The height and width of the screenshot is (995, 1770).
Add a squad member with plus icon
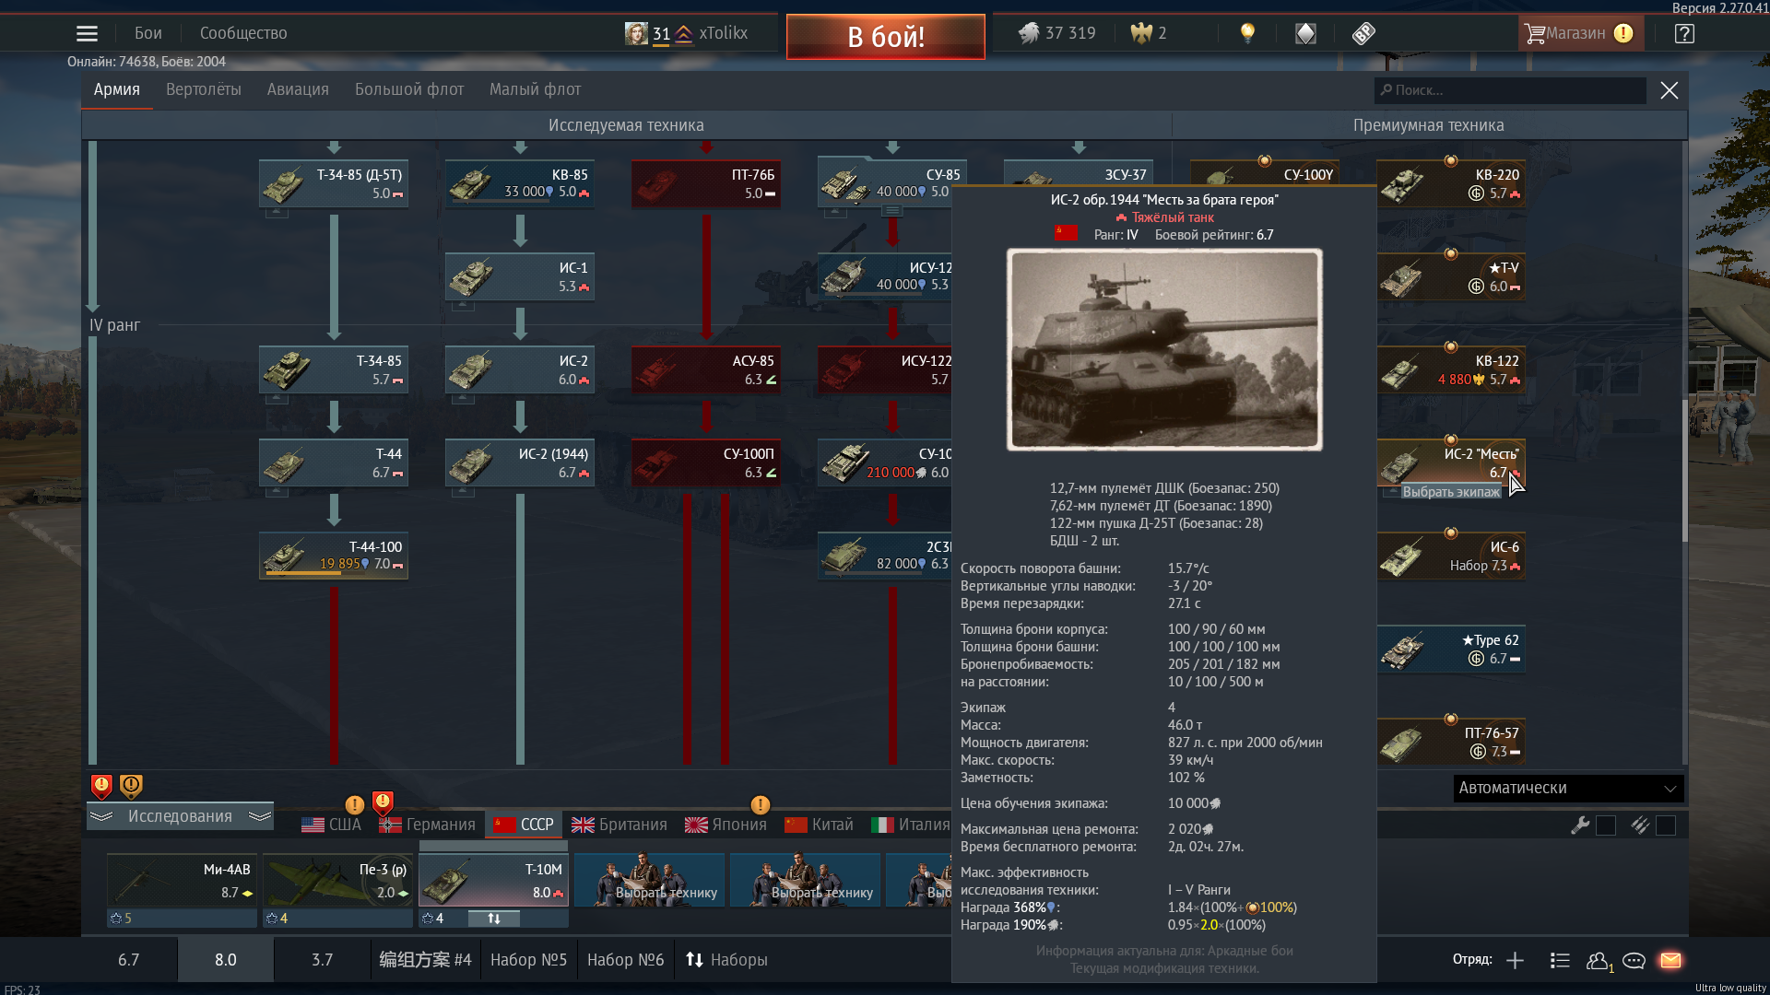pos(1515,960)
